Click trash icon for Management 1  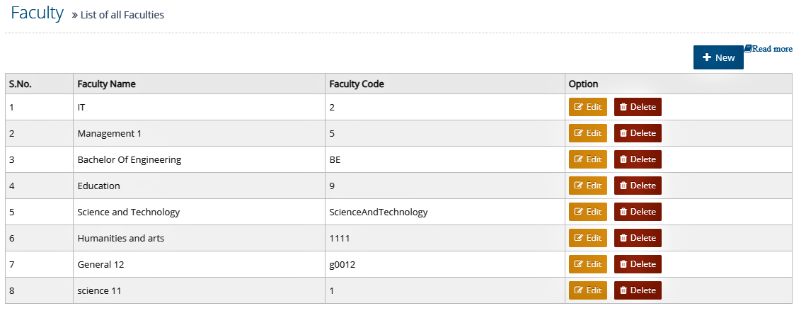point(623,133)
